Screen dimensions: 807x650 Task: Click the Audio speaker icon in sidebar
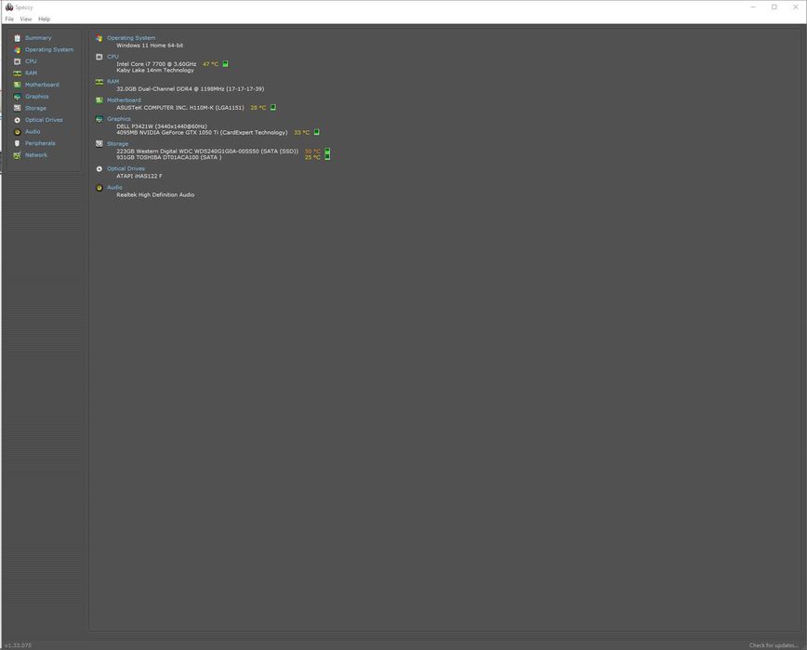(x=17, y=132)
